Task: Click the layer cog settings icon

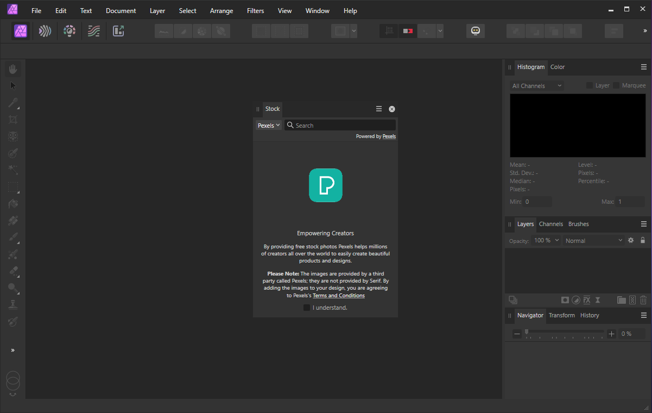Action: [x=631, y=240]
